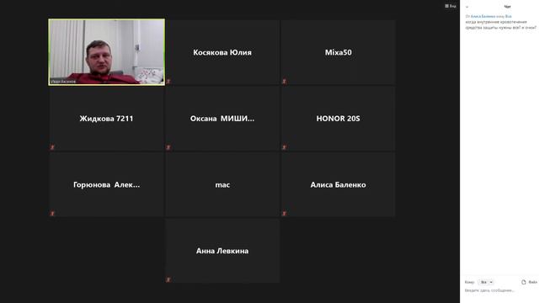Select the Анна Левкина participant name

coord(222,251)
